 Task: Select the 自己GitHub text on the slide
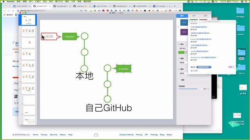[109, 108]
